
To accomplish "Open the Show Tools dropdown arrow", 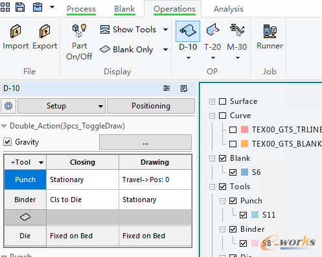I will click(x=165, y=30).
